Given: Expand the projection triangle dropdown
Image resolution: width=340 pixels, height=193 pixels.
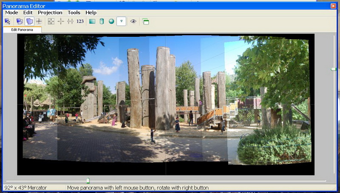Looking at the screenshot, I should [121, 21].
